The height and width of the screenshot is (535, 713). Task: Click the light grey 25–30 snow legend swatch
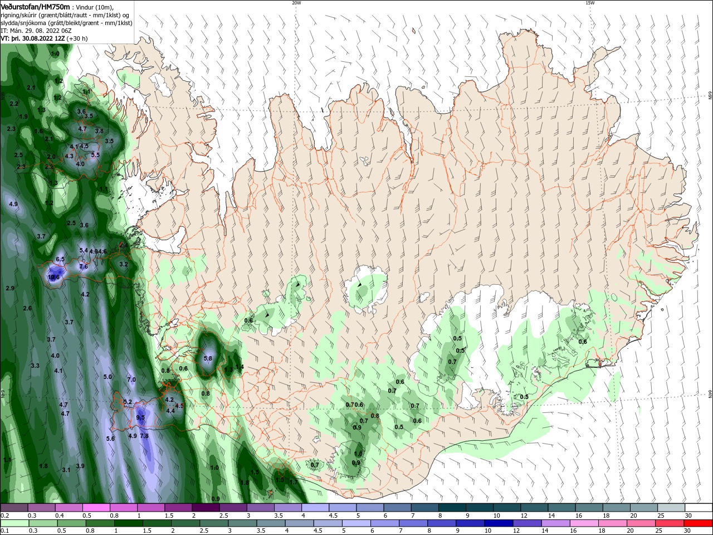(672, 508)
